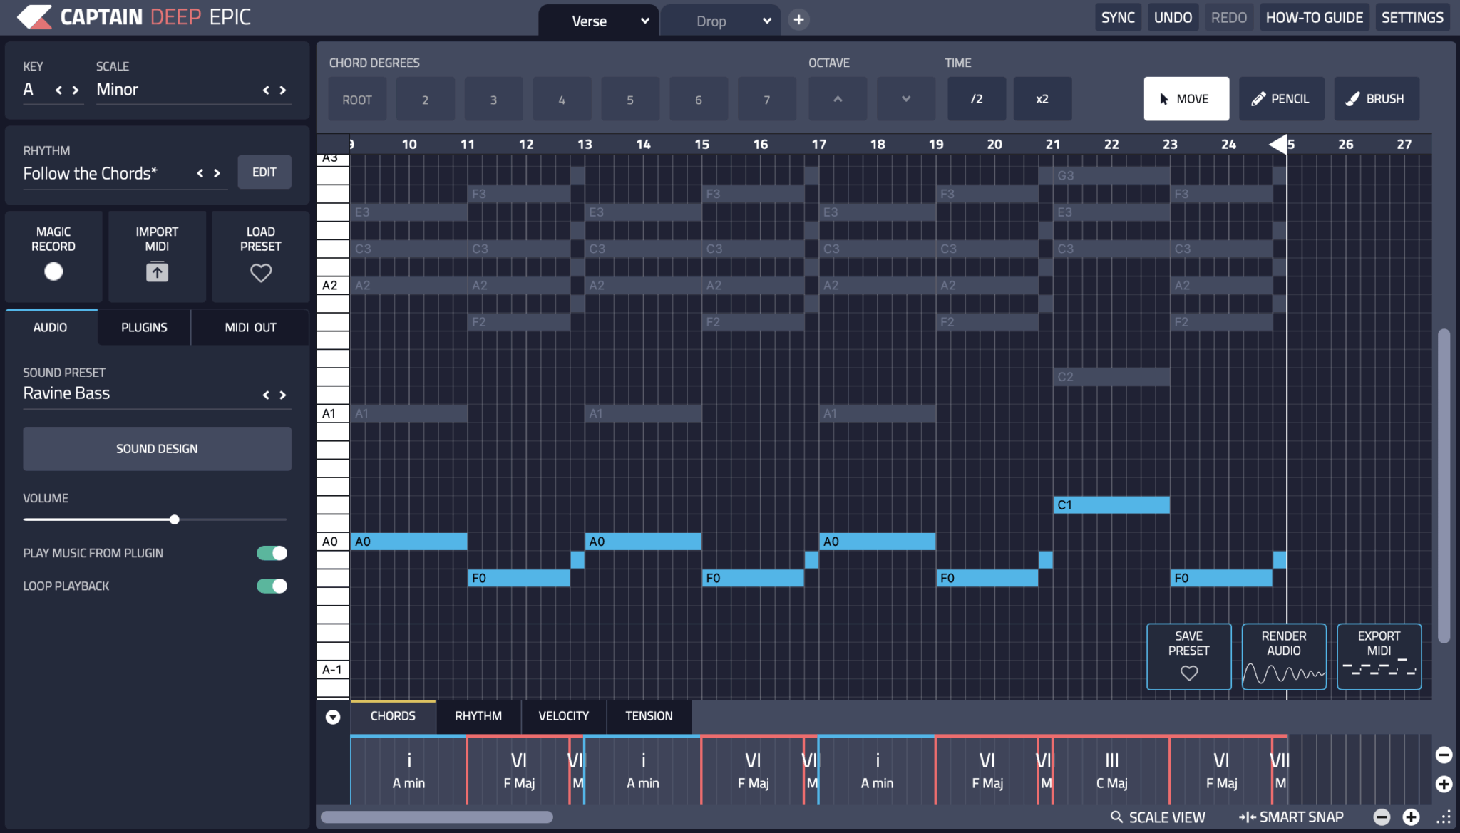Zoom in vertically with plus icon
This screenshot has height=833, width=1460.
tap(1444, 784)
